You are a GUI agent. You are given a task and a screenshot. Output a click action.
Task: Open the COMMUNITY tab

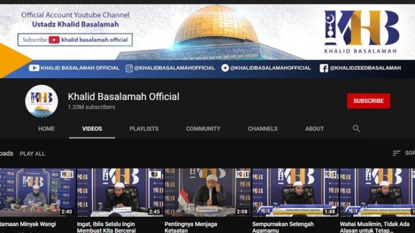(x=203, y=129)
